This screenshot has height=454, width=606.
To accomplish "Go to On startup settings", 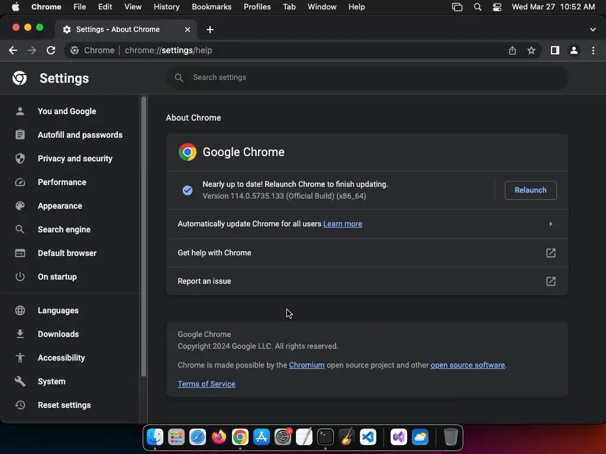I will [57, 277].
